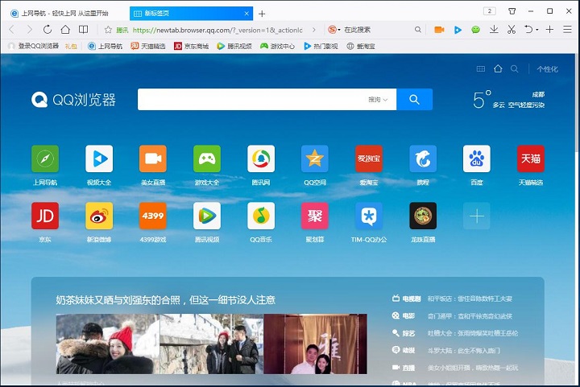This screenshot has height=387, width=580.
Task: Open the red-hat couple news photo
Action: 108,344
